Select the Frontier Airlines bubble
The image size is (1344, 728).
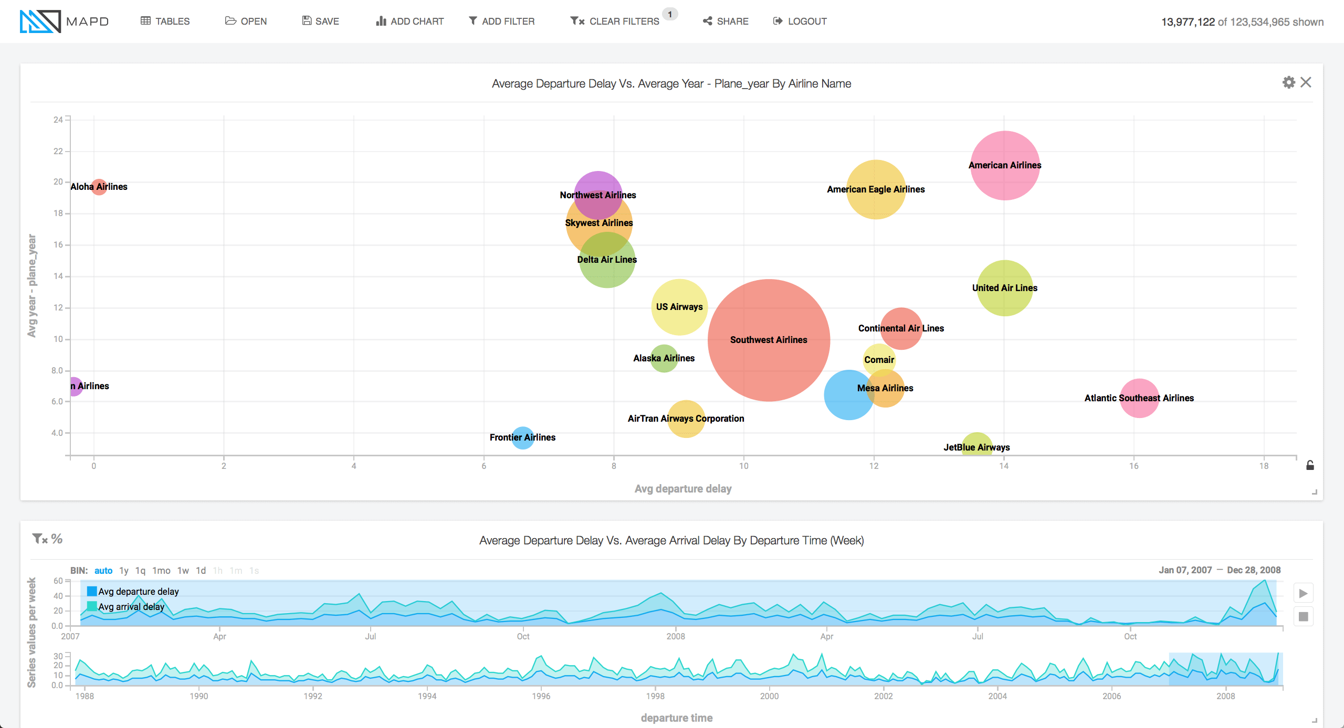[x=522, y=437]
